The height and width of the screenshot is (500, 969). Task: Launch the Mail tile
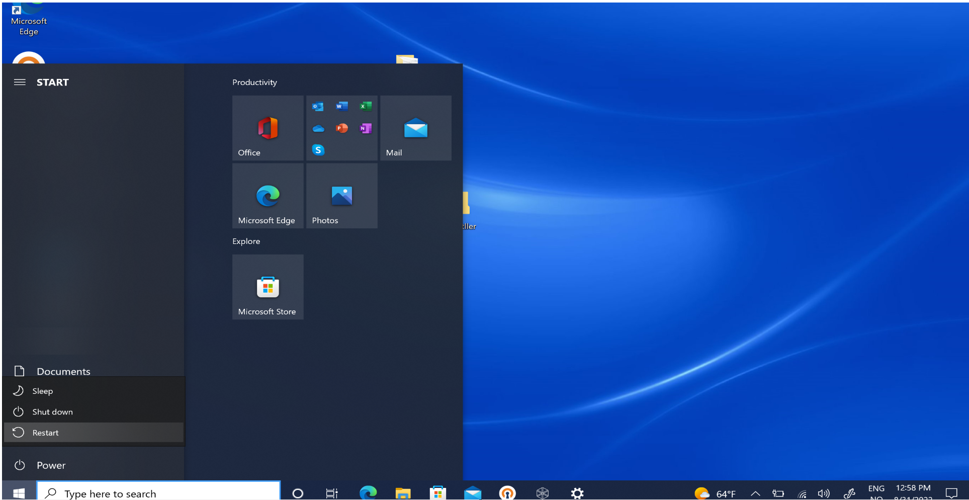pos(416,128)
